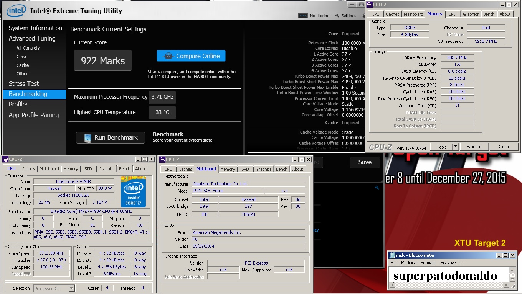Open App-Profile Pairing section
Screen dimensions: 522x294
[x=34, y=115]
